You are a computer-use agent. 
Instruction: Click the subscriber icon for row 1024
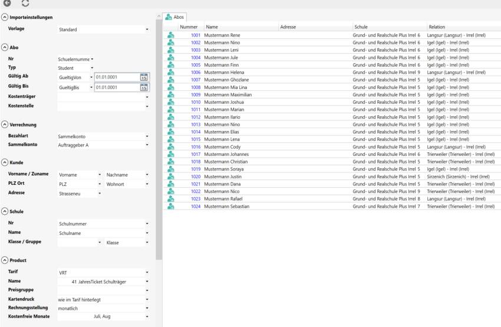click(x=171, y=207)
